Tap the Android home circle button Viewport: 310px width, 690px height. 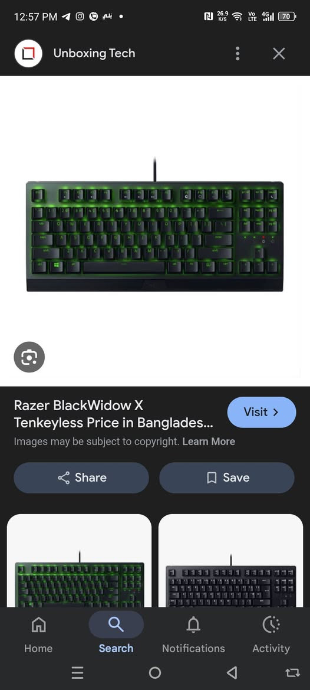coord(155,672)
